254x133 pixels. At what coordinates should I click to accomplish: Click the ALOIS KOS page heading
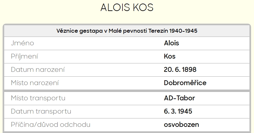127,8
